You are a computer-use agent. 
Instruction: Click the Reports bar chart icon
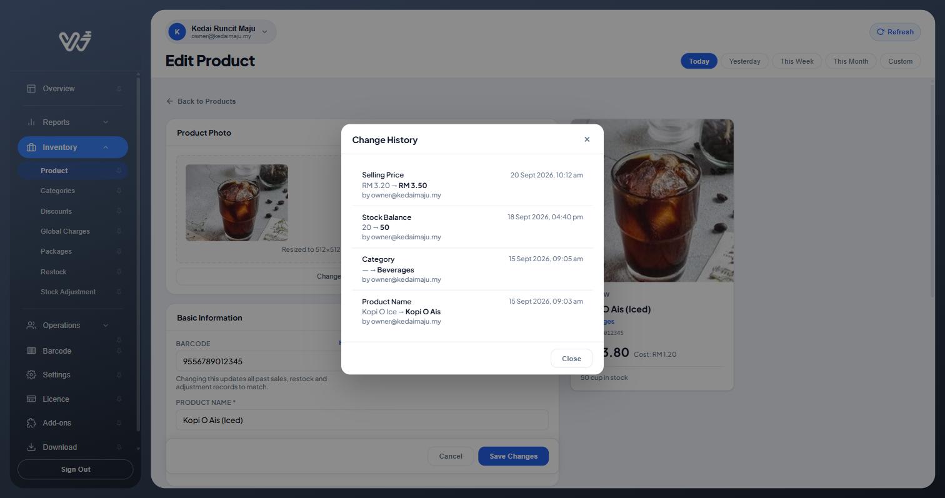31,122
